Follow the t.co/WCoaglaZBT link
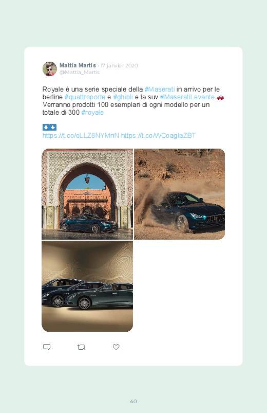 click(158, 136)
